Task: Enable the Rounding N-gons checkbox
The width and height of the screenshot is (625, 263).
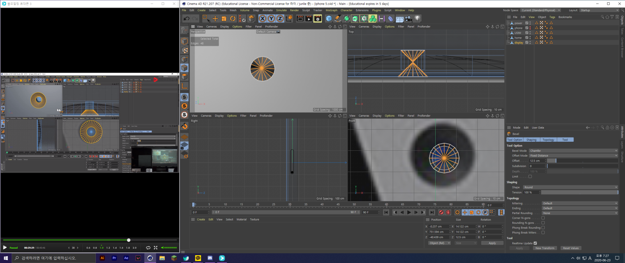Action: [x=543, y=223]
